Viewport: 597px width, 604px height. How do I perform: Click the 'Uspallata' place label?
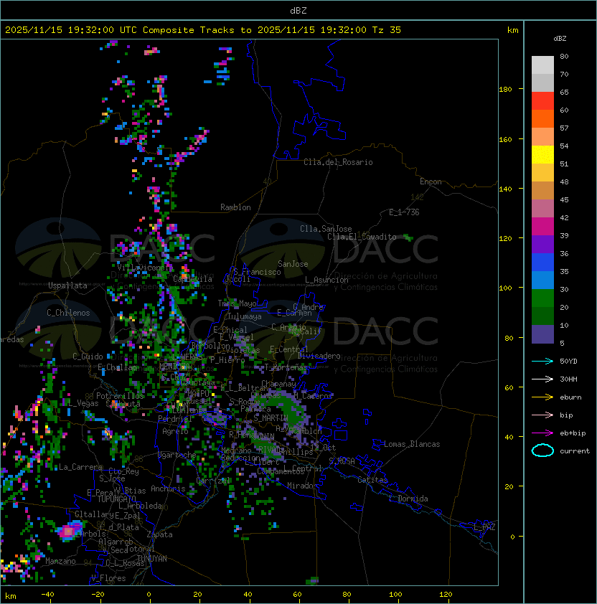67,286
